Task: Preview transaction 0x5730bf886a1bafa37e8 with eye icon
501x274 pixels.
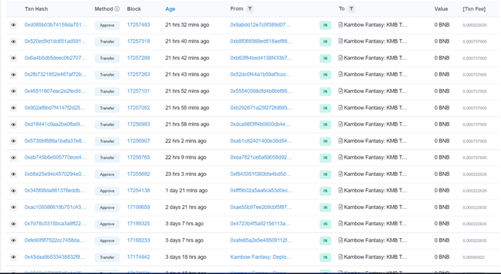Action: coord(13,141)
